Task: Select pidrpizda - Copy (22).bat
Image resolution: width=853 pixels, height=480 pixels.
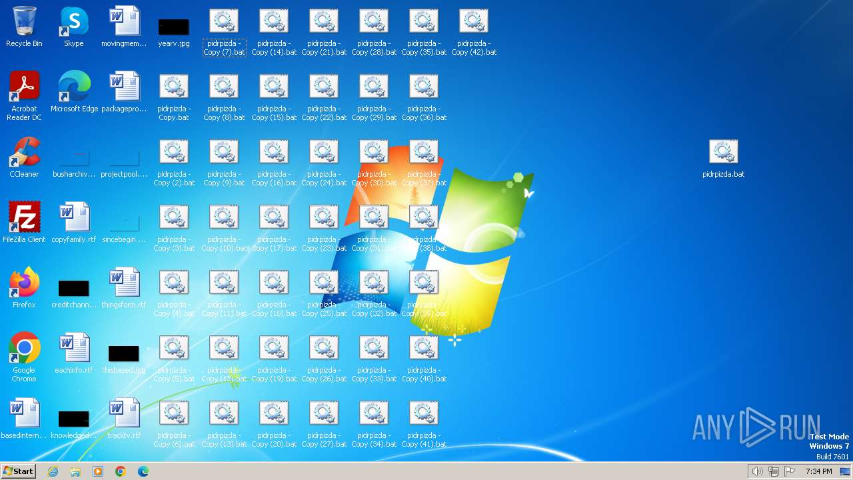Action: (324, 96)
